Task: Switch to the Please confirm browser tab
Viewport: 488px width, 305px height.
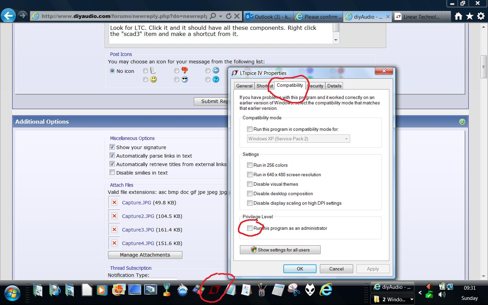Action: [x=318, y=17]
